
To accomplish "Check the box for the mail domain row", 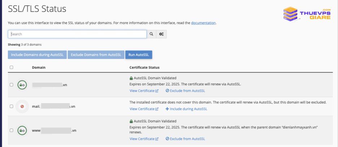I will point(12,106).
